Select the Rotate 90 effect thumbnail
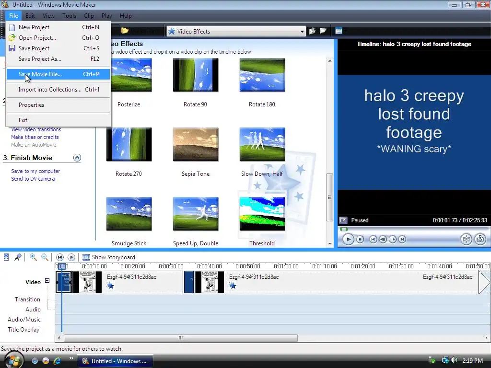The width and height of the screenshot is (491, 368). [x=196, y=75]
